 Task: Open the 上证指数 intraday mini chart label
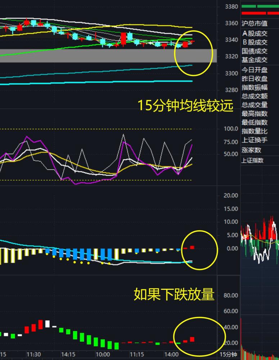tap(252, 160)
